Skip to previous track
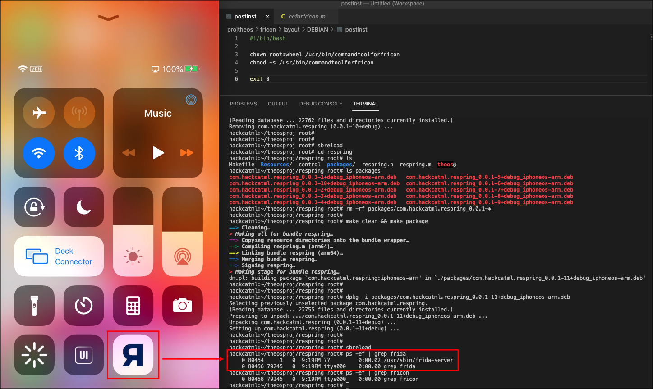 click(x=129, y=153)
